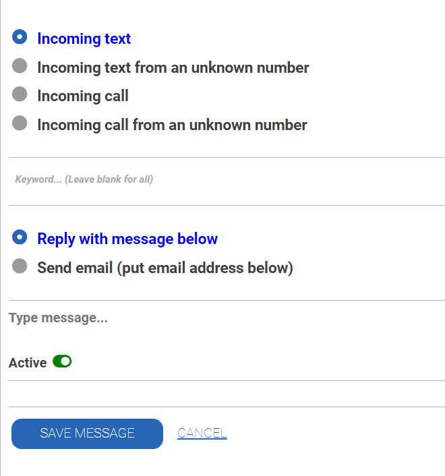Turn off the green Active toggle

coord(62,362)
